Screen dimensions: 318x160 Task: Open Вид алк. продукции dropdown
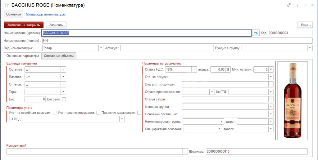click(x=271, y=84)
